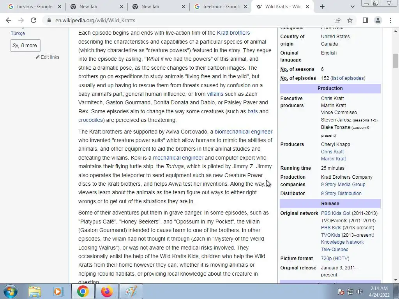This screenshot has width=399, height=299.
Task: Go forward in browser history
Action: 21,20
